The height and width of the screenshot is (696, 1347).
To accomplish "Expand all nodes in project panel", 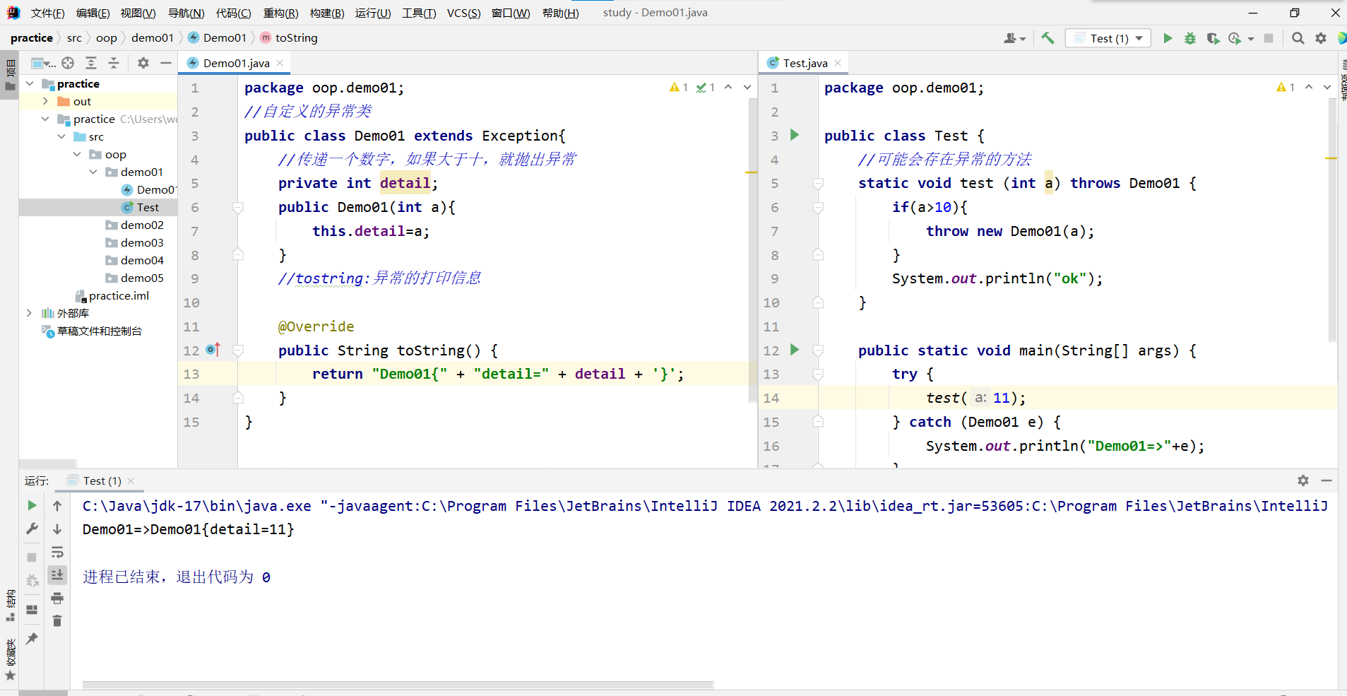I will tap(91, 63).
